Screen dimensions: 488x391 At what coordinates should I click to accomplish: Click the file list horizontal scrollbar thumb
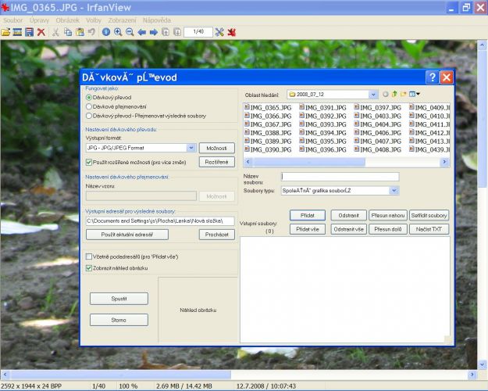(x=308, y=162)
